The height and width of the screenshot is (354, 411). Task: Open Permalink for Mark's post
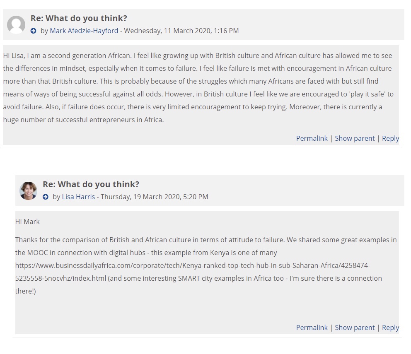coord(312,138)
